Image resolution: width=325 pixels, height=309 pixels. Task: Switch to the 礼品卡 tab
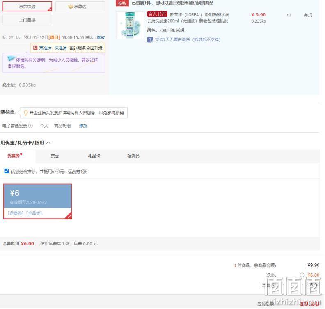click(94, 156)
